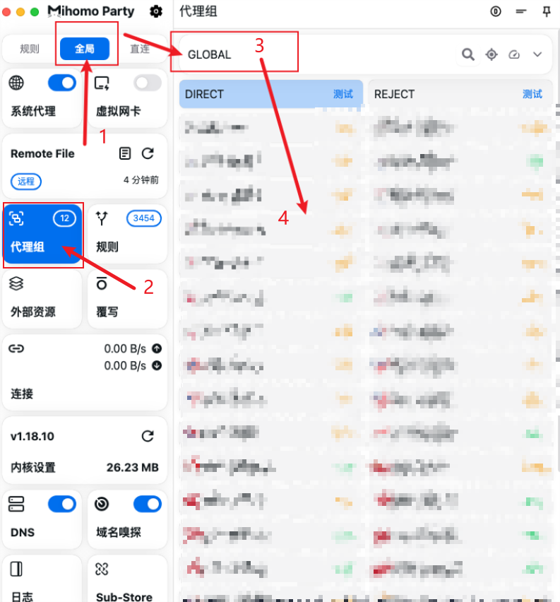
Task: Enable the 虚拟网卡 switch
Action: click(x=148, y=83)
